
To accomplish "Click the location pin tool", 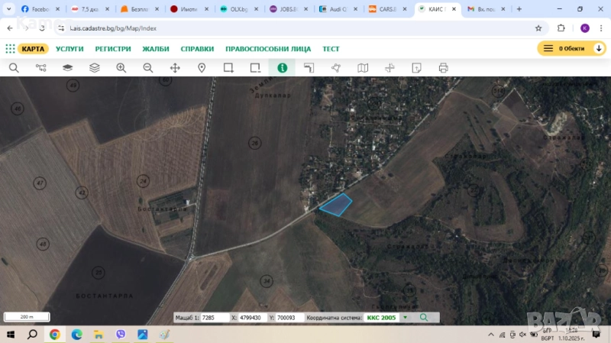I will (202, 68).
